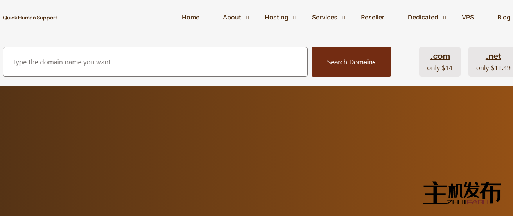Expand the arrow next to Services
513x216 pixels.
pos(343,18)
